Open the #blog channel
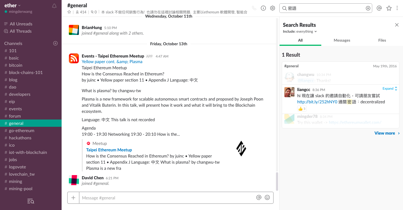This screenshot has width=403, height=210. point(31,80)
